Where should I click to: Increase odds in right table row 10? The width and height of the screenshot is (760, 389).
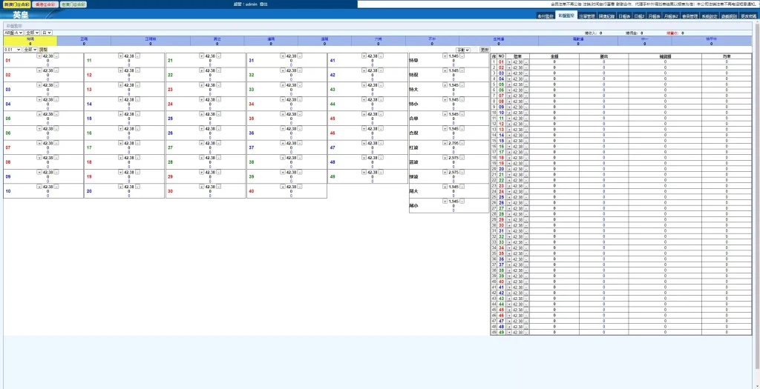tap(509, 112)
